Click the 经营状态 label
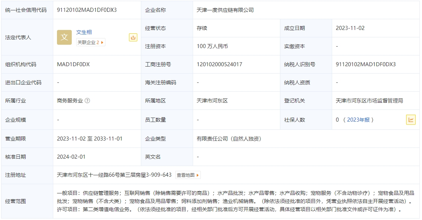The height and width of the screenshot is (220, 422). 155,28
